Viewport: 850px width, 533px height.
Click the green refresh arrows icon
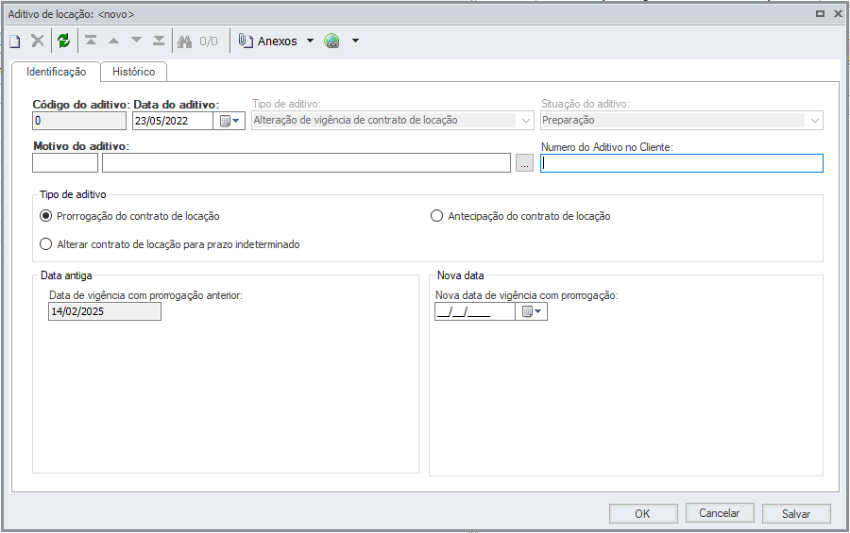[64, 41]
